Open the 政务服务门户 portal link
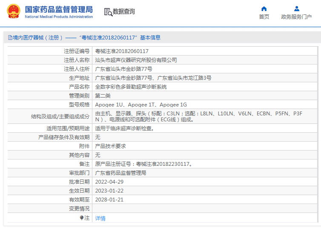This screenshot has height=232, width=321. tap(296, 17)
